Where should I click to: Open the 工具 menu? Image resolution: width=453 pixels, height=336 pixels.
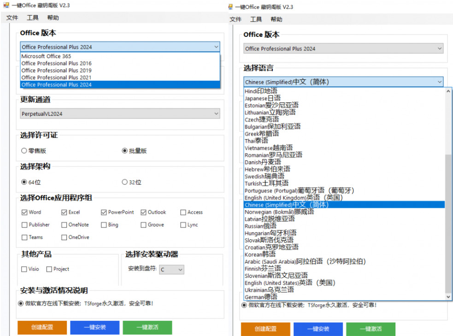click(x=33, y=18)
